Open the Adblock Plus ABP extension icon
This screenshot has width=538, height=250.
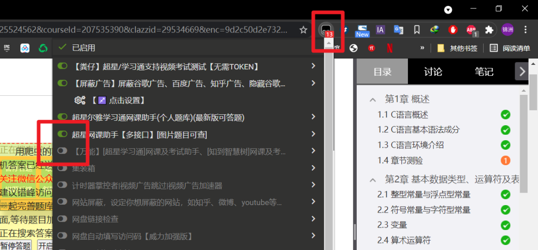tap(472, 30)
